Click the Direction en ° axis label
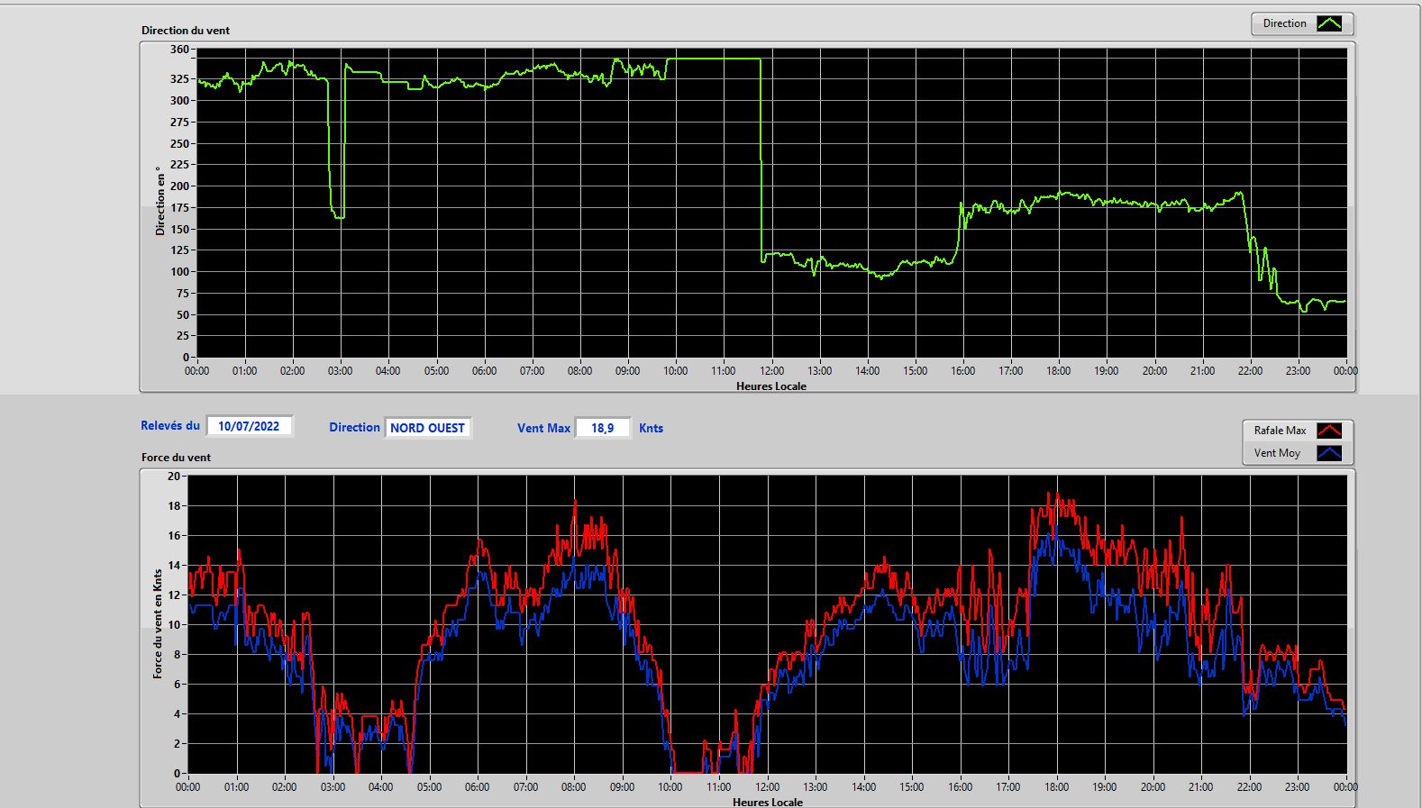Image resolution: width=1422 pixels, height=808 pixels. 160,201
